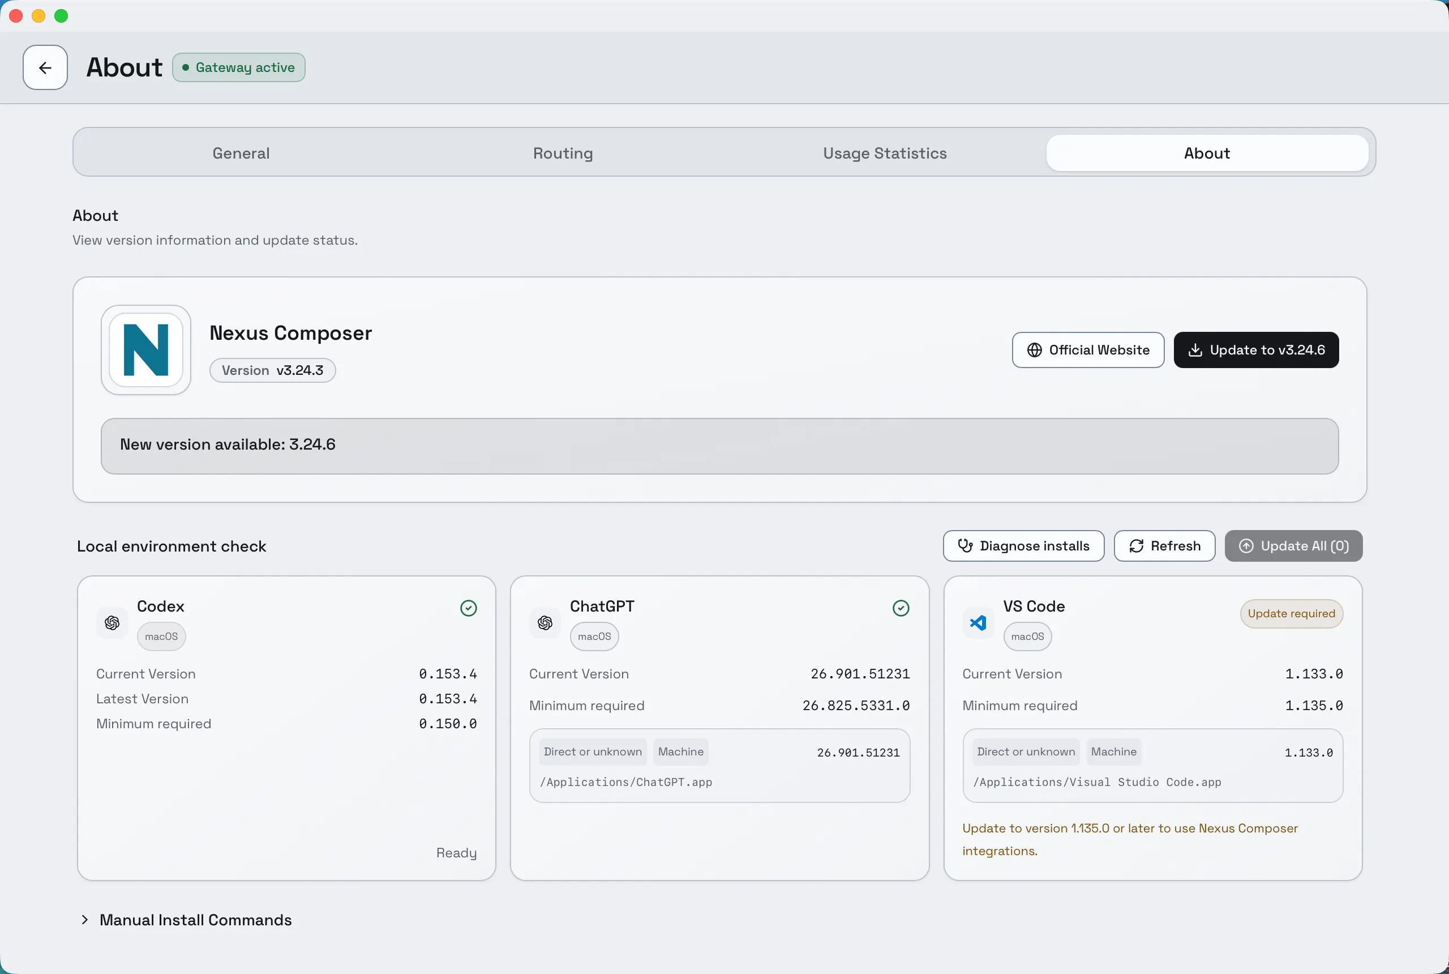Open the Usage Statistics tab

pyautogui.click(x=885, y=153)
